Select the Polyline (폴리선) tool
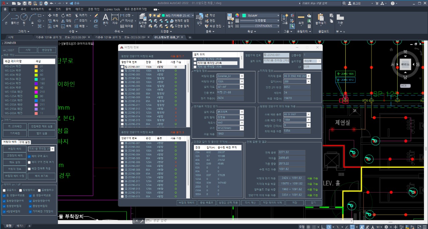Viewport: 428px width, 229px height. point(15,18)
